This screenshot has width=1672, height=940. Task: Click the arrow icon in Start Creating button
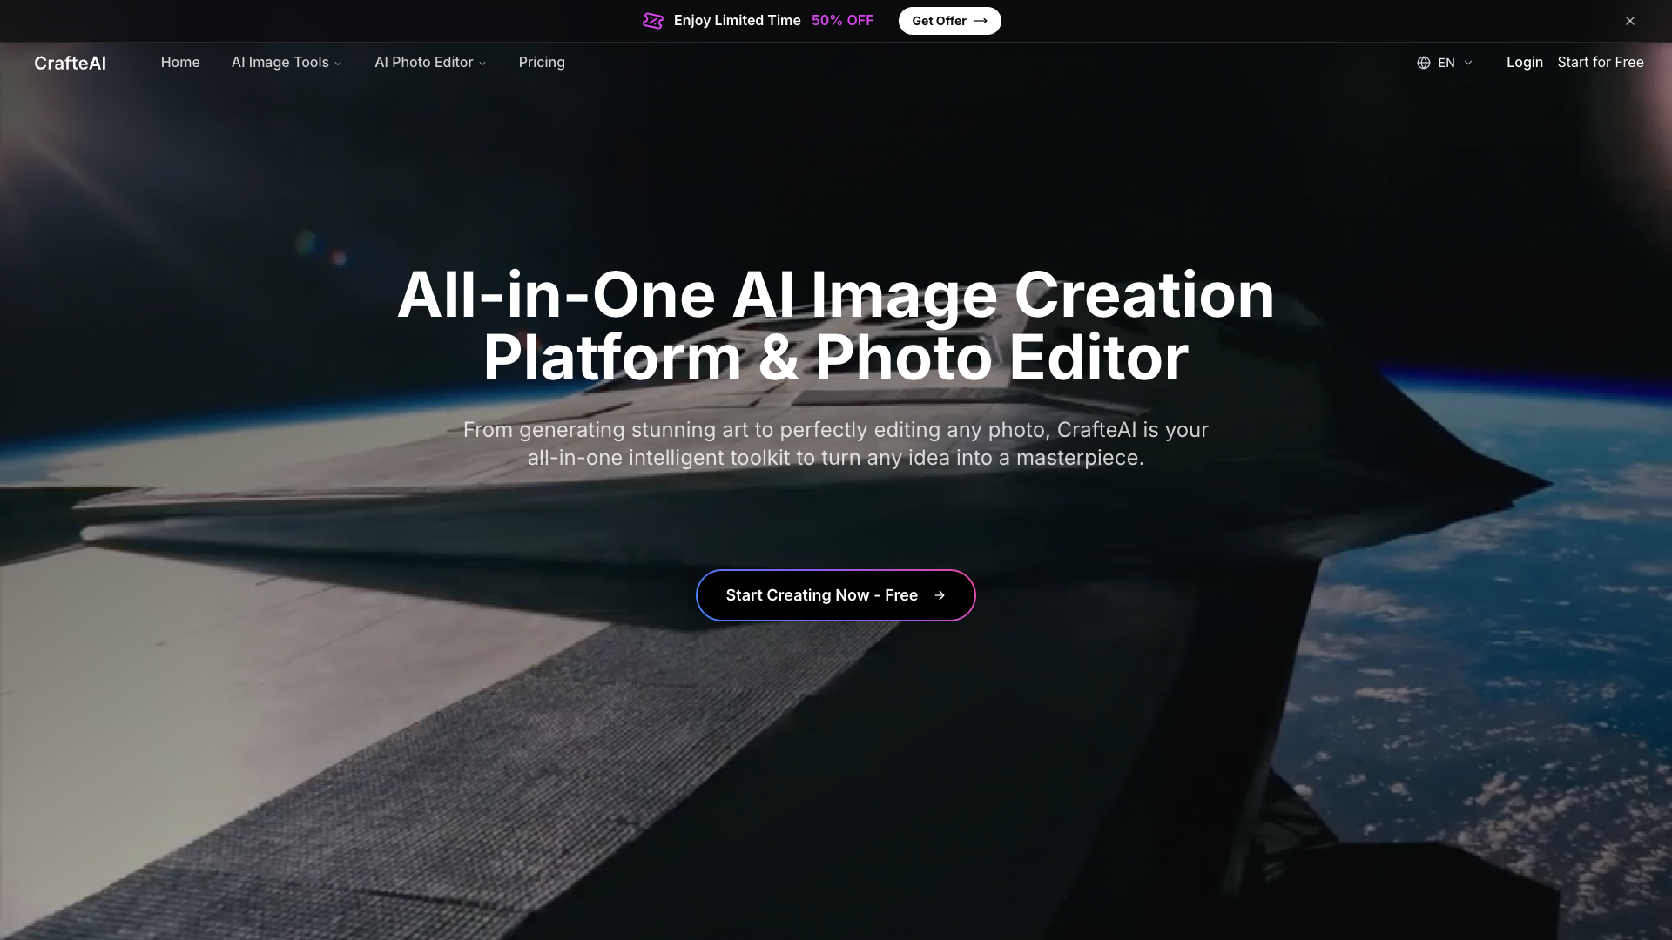[940, 595]
